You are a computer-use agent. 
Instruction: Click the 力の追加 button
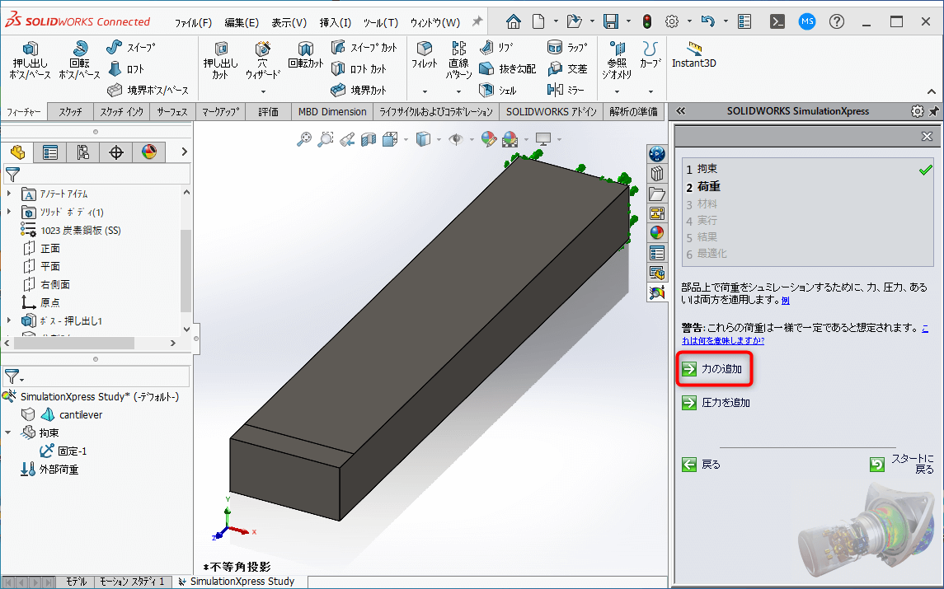click(x=714, y=369)
